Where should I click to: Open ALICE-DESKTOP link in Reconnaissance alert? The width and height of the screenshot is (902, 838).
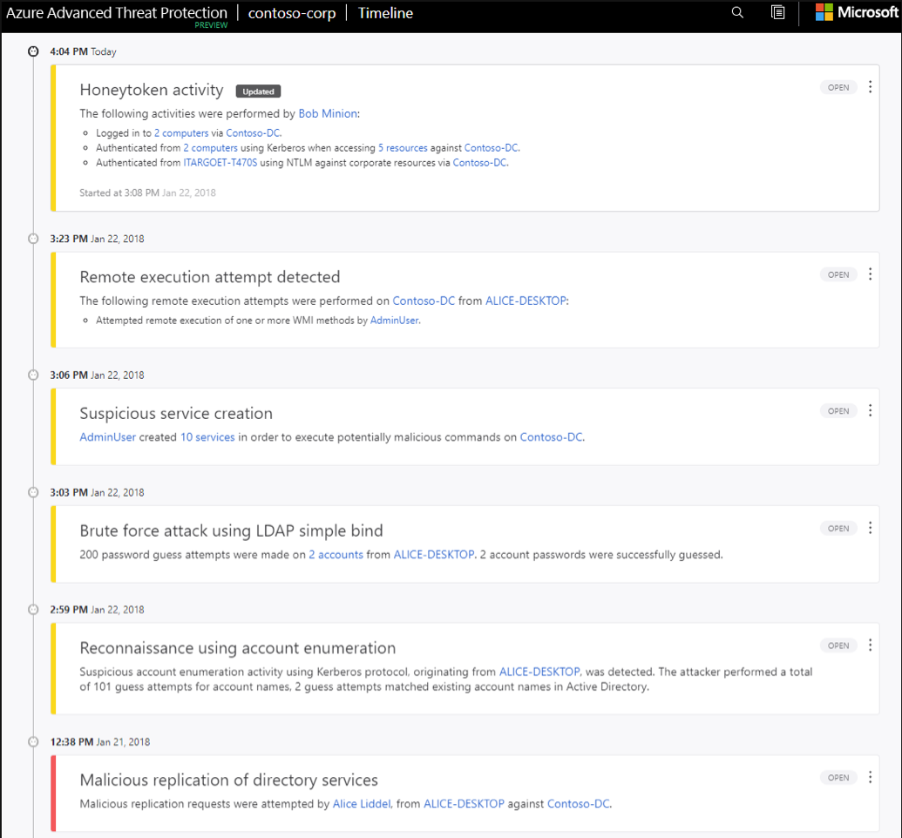click(x=539, y=672)
